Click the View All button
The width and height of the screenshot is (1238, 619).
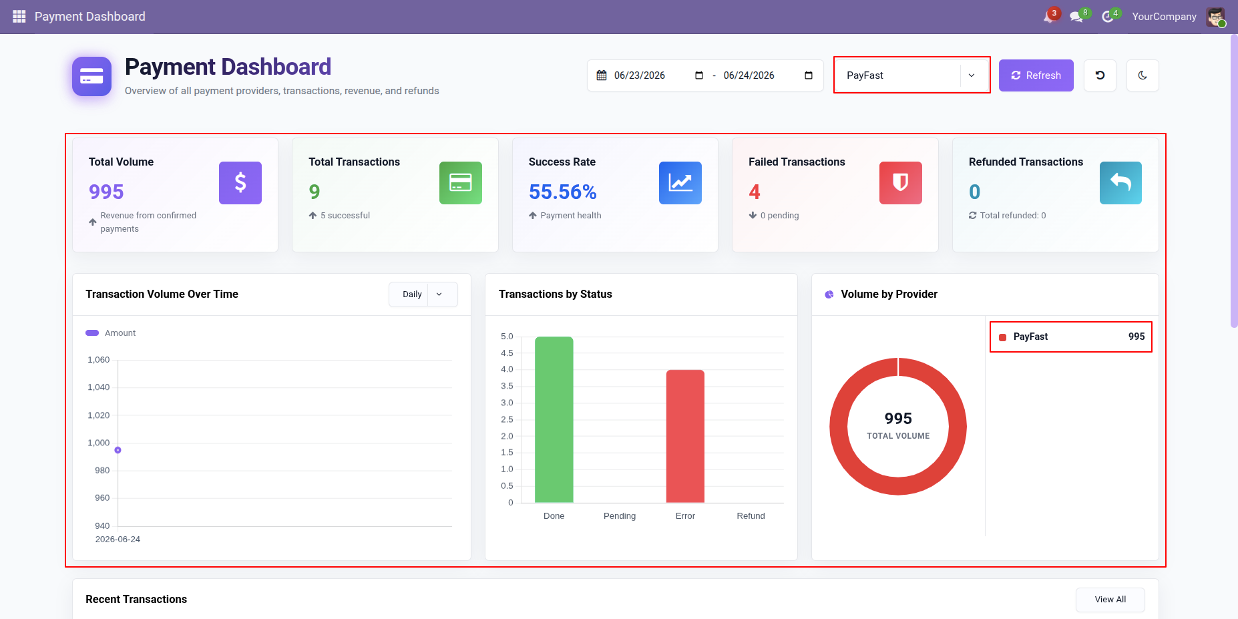[1110, 600]
